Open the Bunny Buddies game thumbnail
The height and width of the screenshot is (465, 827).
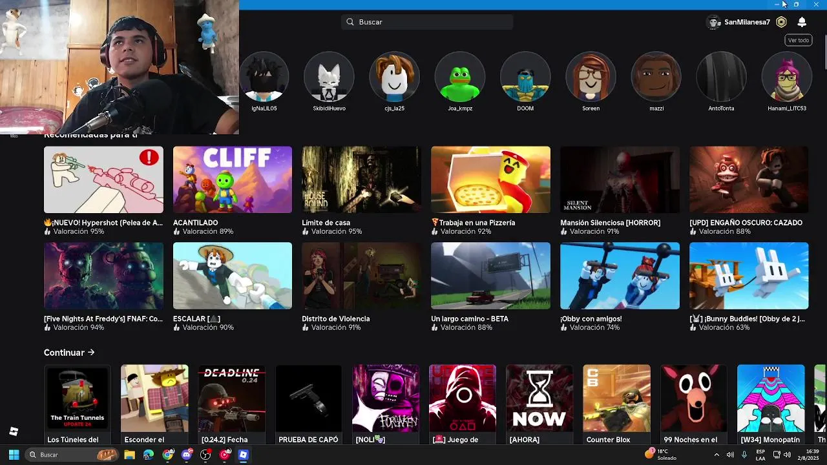click(x=749, y=276)
